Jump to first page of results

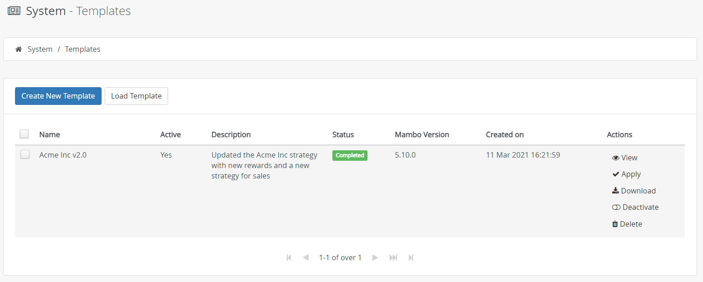289,257
